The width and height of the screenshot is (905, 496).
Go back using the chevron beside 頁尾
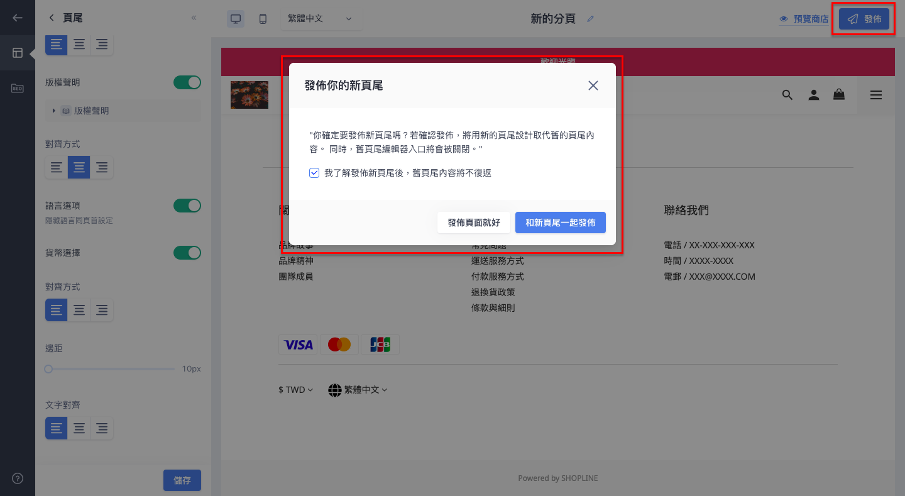pos(52,18)
